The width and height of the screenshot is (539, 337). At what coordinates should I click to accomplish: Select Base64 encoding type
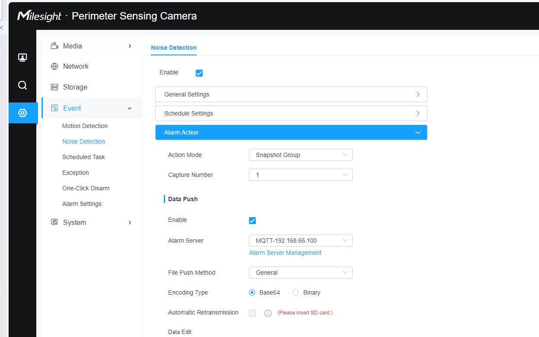click(252, 292)
